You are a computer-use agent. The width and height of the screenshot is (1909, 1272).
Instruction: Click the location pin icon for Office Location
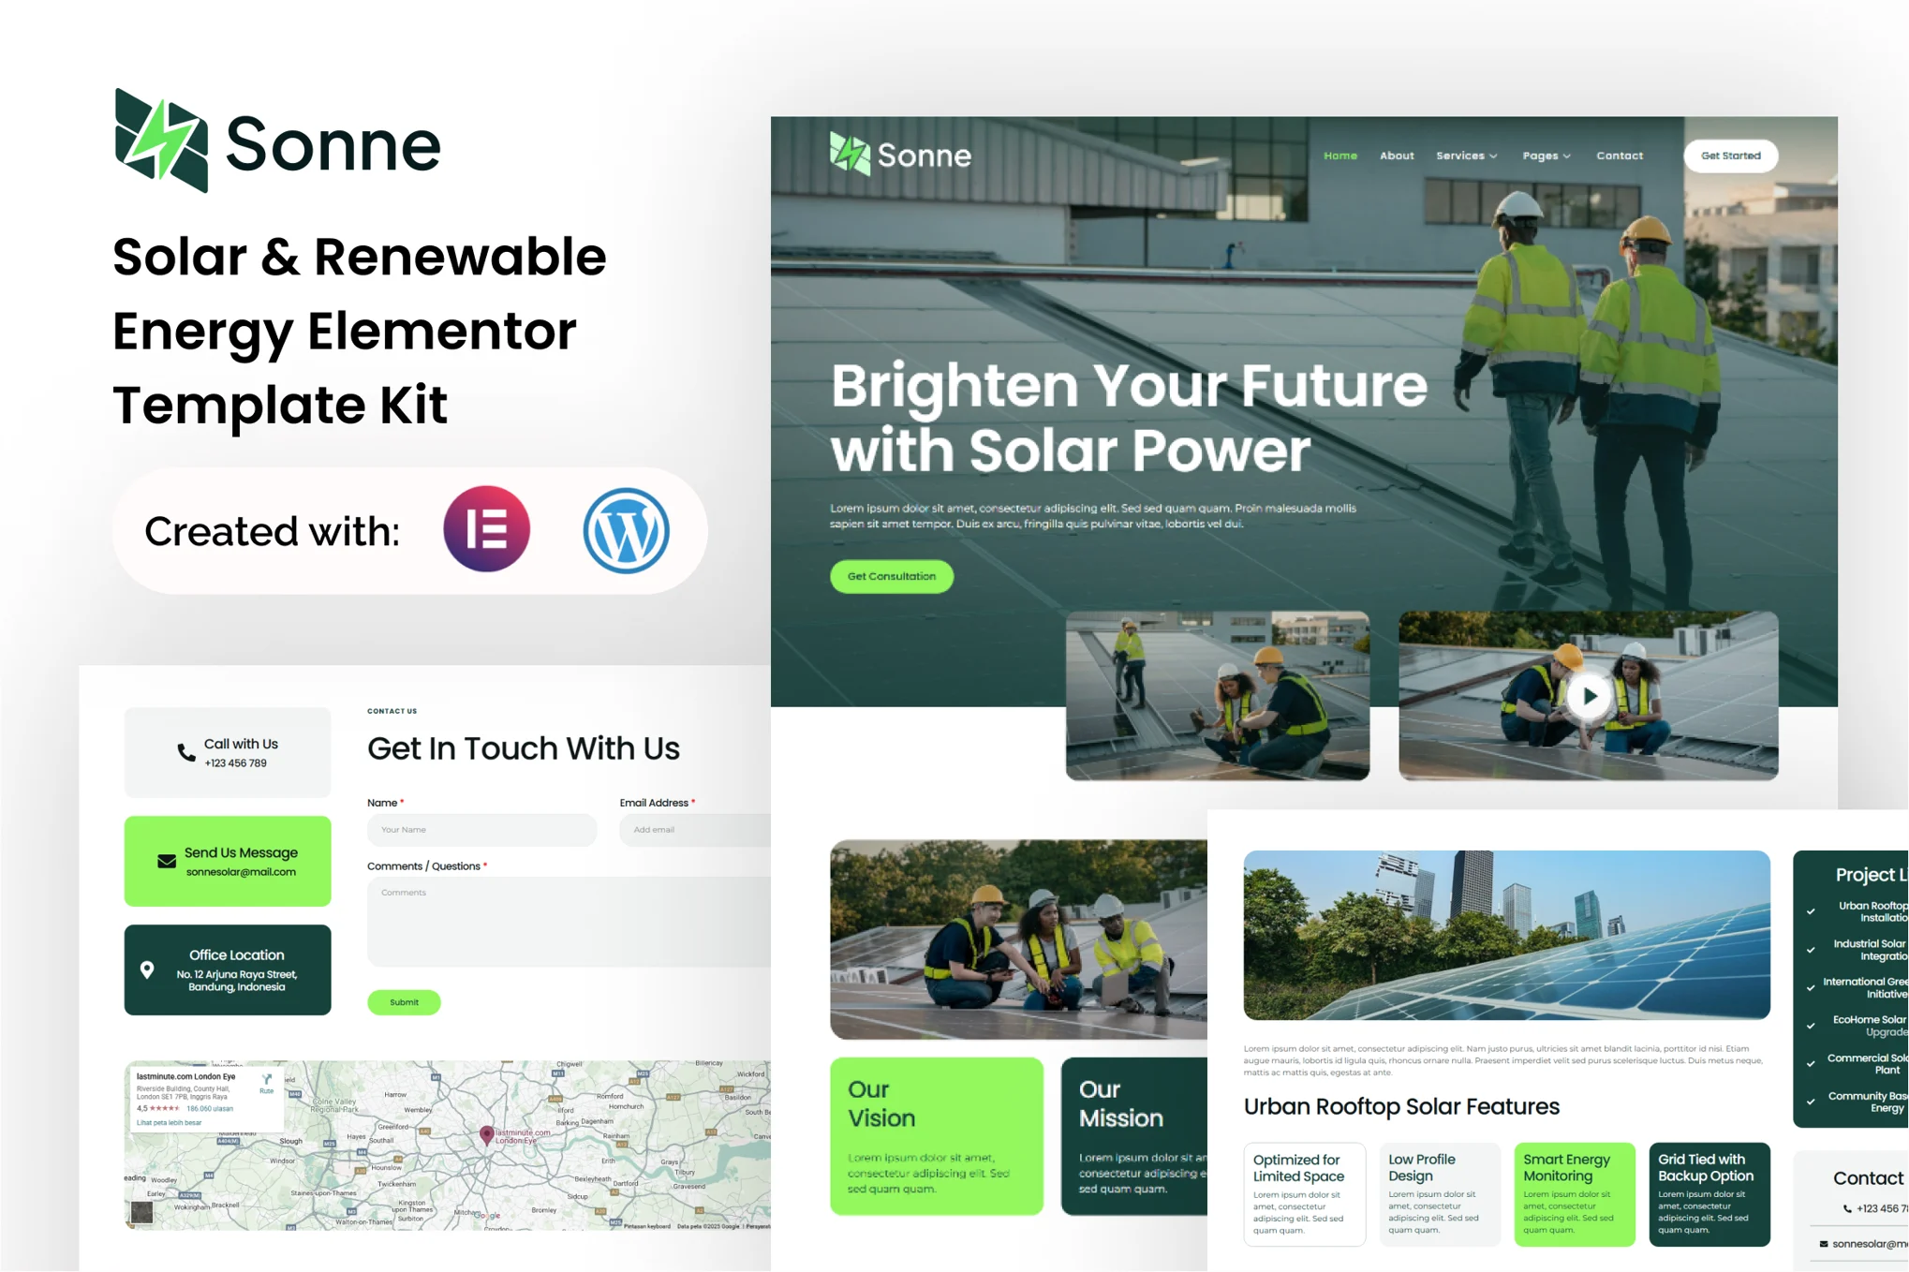(x=149, y=969)
